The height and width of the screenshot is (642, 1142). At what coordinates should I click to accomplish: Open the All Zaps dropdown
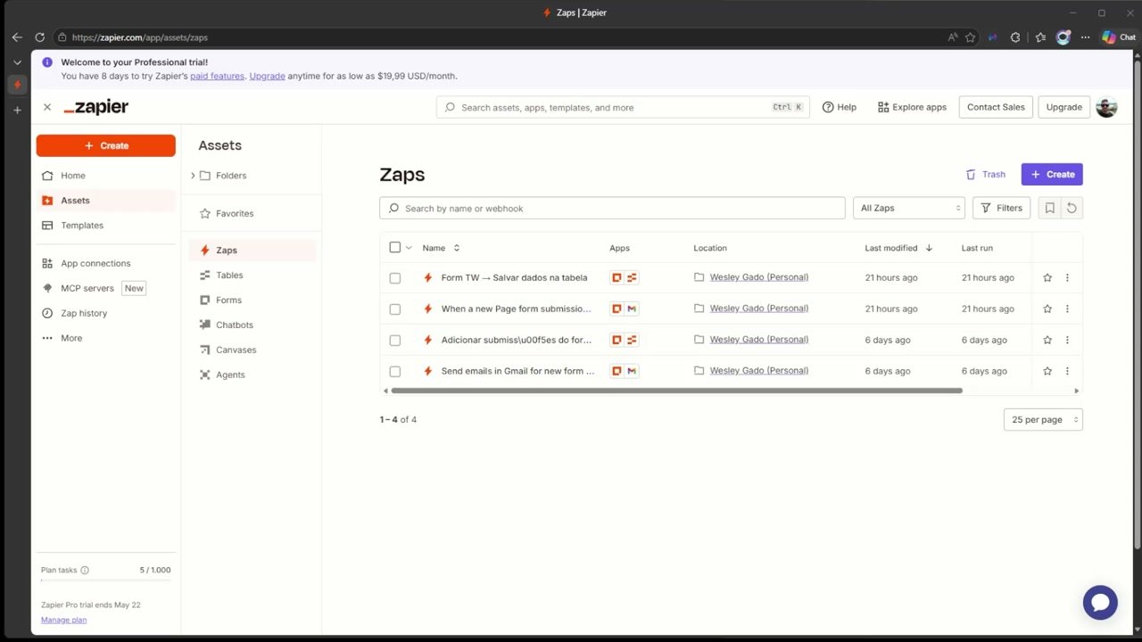909,208
